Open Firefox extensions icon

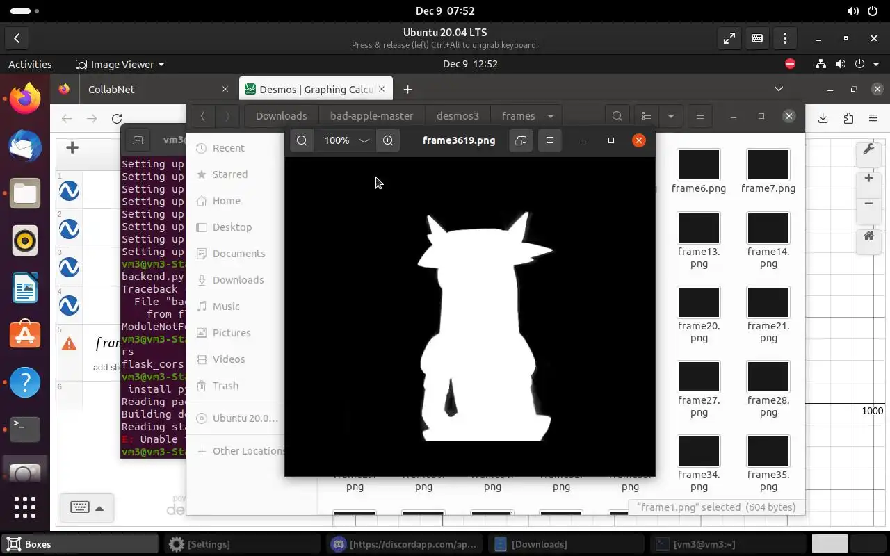coord(848,118)
